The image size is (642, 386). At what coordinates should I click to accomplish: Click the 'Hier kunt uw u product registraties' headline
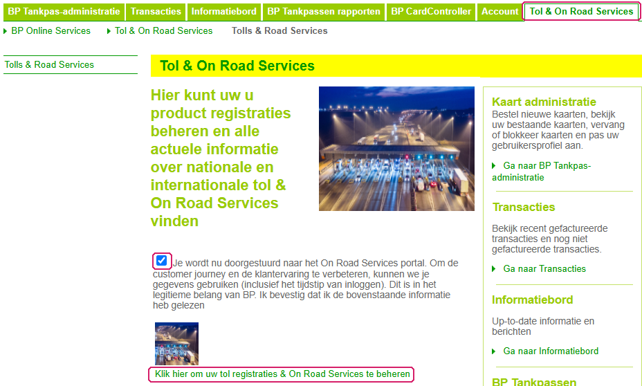pyautogui.click(x=221, y=158)
